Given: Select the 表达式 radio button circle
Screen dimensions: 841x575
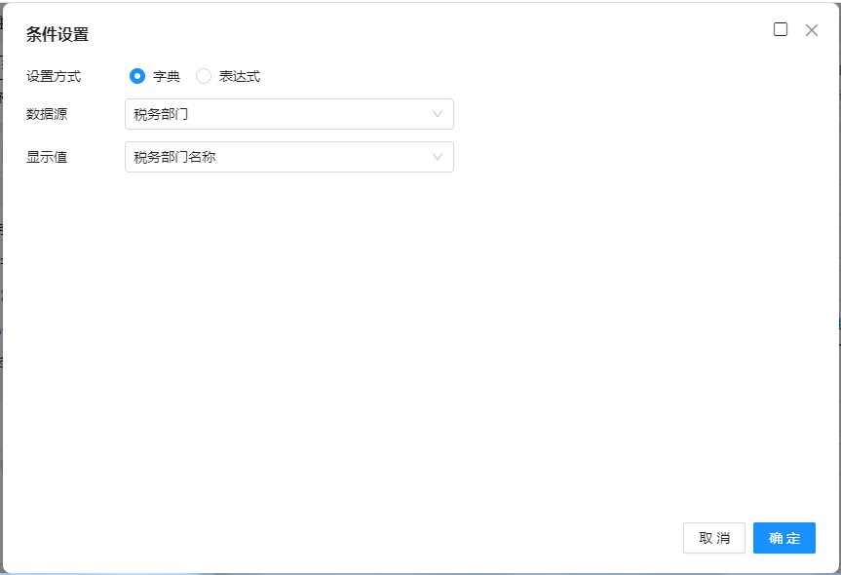Looking at the screenshot, I should pyautogui.click(x=204, y=76).
